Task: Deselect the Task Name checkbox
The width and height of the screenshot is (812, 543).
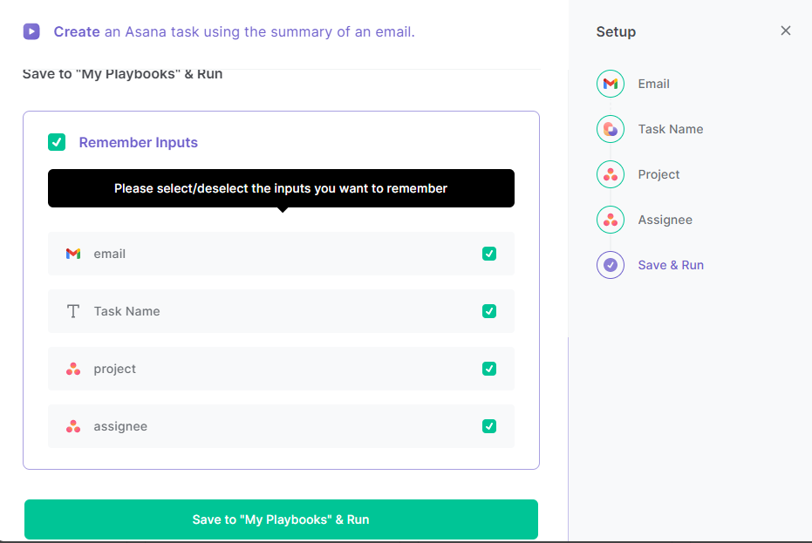Action: (x=489, y=311)
